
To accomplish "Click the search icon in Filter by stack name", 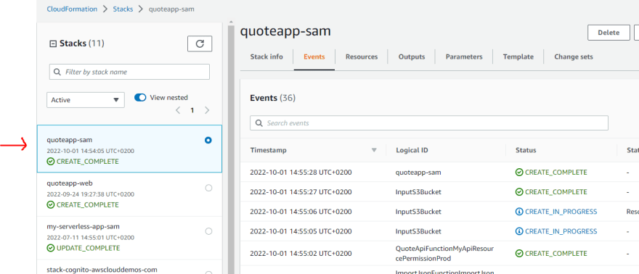I will (x=57, y=72).
